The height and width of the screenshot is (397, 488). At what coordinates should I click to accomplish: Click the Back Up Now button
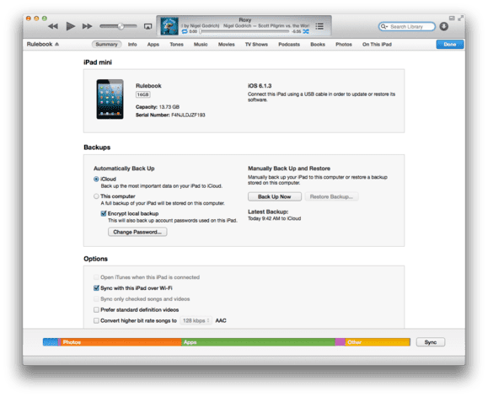275,196
